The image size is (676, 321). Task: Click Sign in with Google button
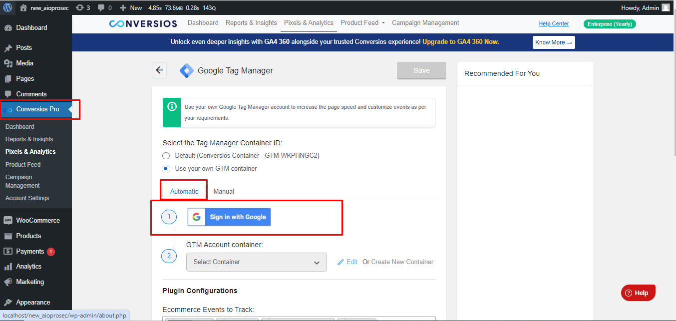coord(229,217)
